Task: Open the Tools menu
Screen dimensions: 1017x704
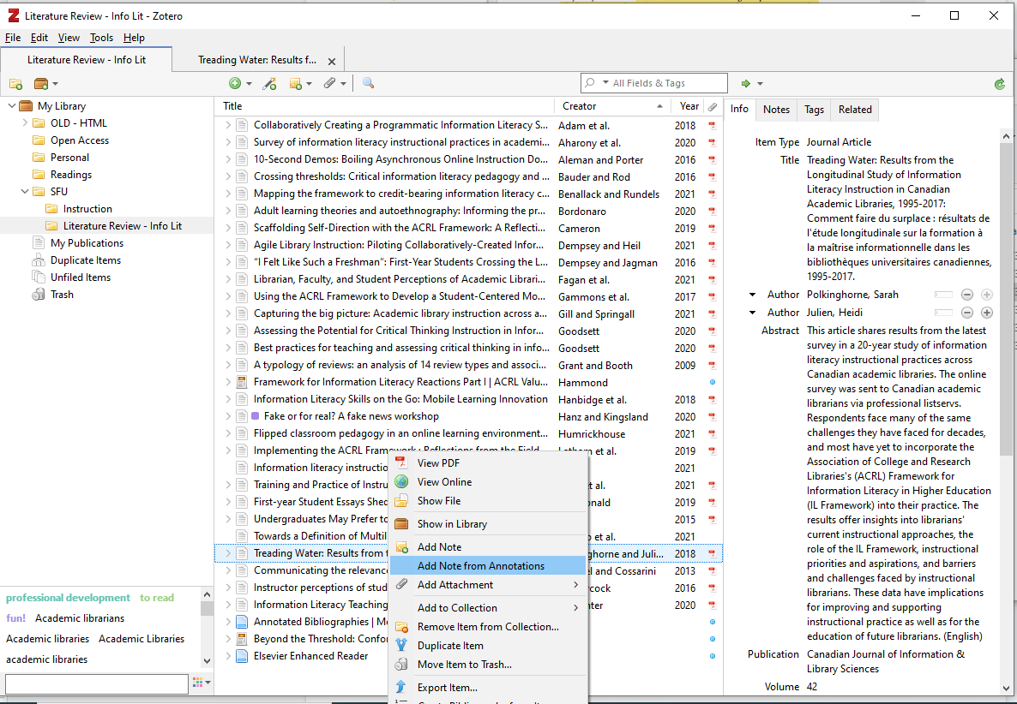Action: pyautogui.click(x=101, y=38)
